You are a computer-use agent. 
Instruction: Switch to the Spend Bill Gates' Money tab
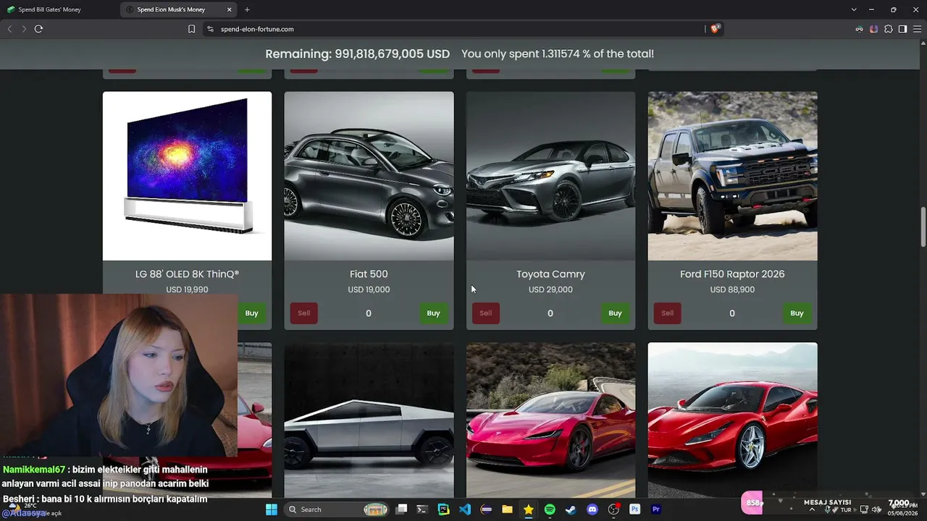[59, 9]
